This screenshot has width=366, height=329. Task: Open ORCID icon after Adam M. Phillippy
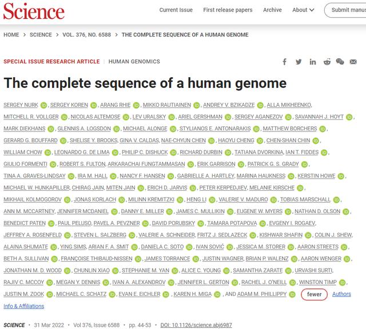(293, 294)
